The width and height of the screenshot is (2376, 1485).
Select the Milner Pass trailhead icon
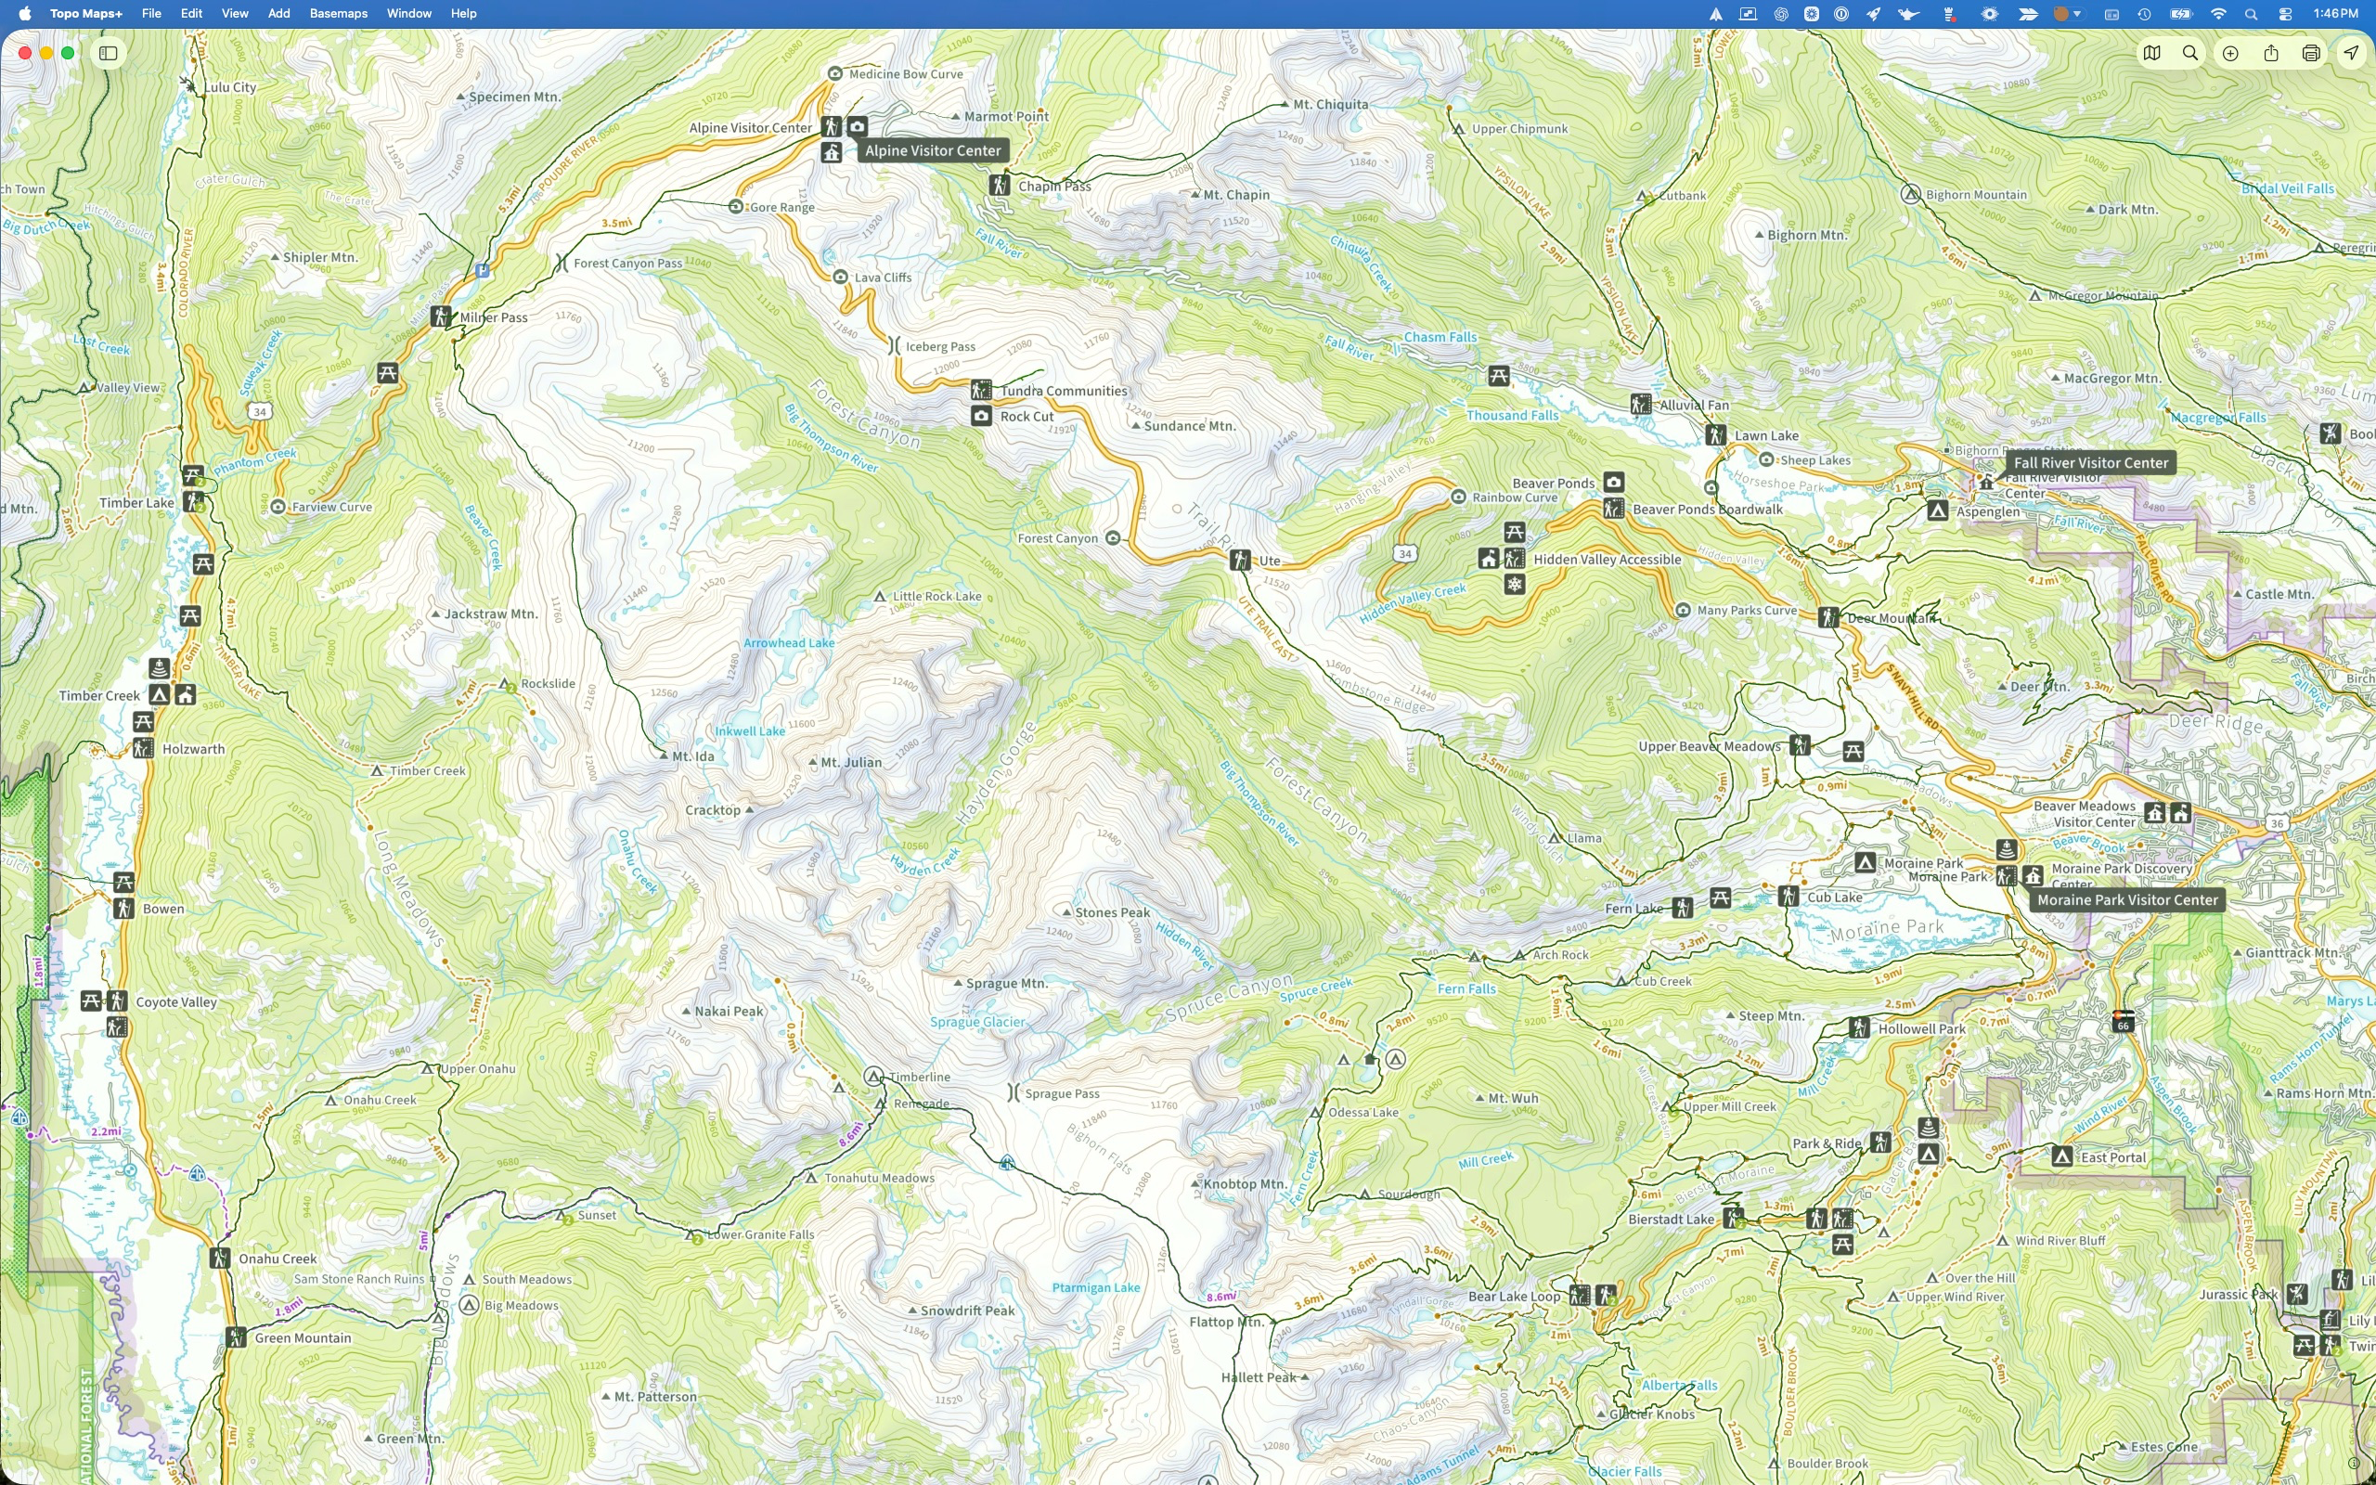441,317
